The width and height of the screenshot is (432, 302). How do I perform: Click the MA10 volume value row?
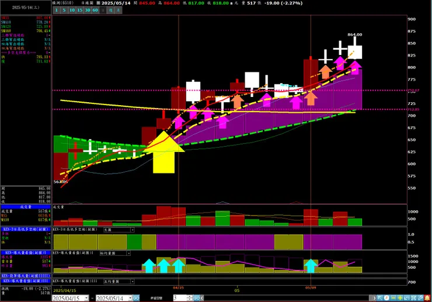26,220
